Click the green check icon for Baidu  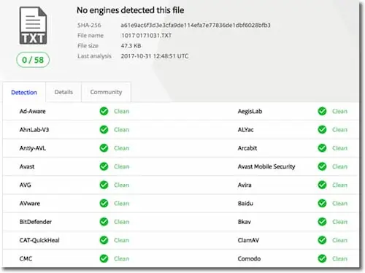322,203
